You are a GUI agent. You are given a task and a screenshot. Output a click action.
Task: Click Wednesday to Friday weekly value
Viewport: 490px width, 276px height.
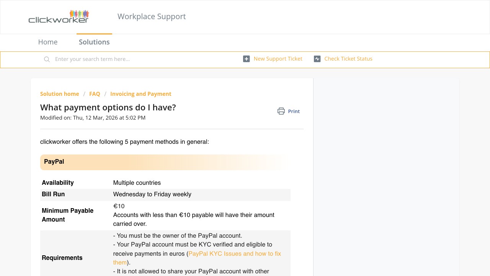pos(152,194)
